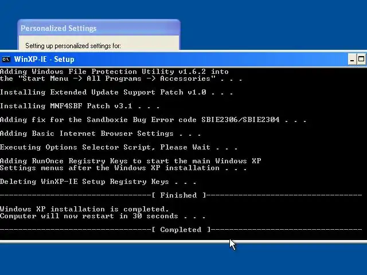Click 'Settings menus after the Windows XP installation' line
Viewport: 367px width, 275px height.
tap(123, 168)
